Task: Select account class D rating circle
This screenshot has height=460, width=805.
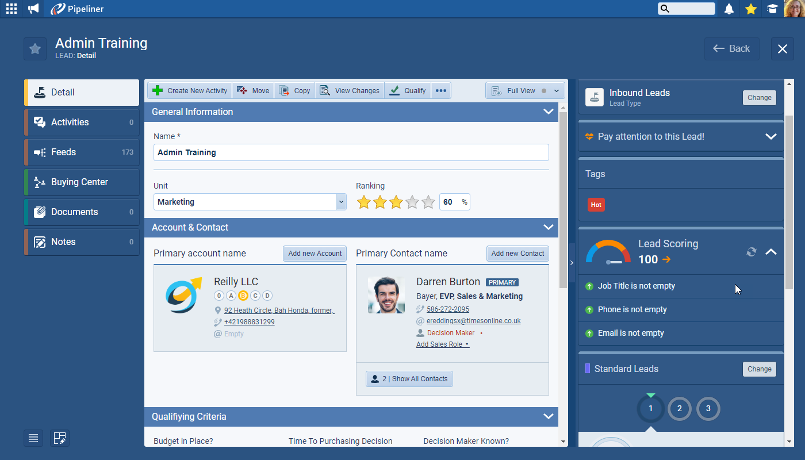Action: click(267, 296)
